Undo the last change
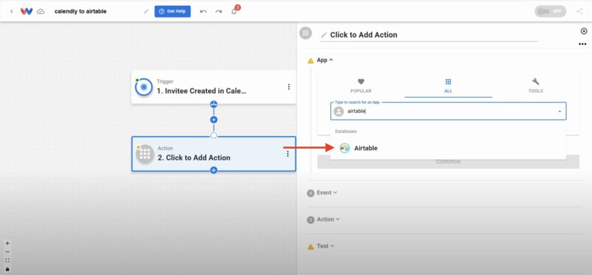The image size is (592, 275). click(x=203, y=12)
